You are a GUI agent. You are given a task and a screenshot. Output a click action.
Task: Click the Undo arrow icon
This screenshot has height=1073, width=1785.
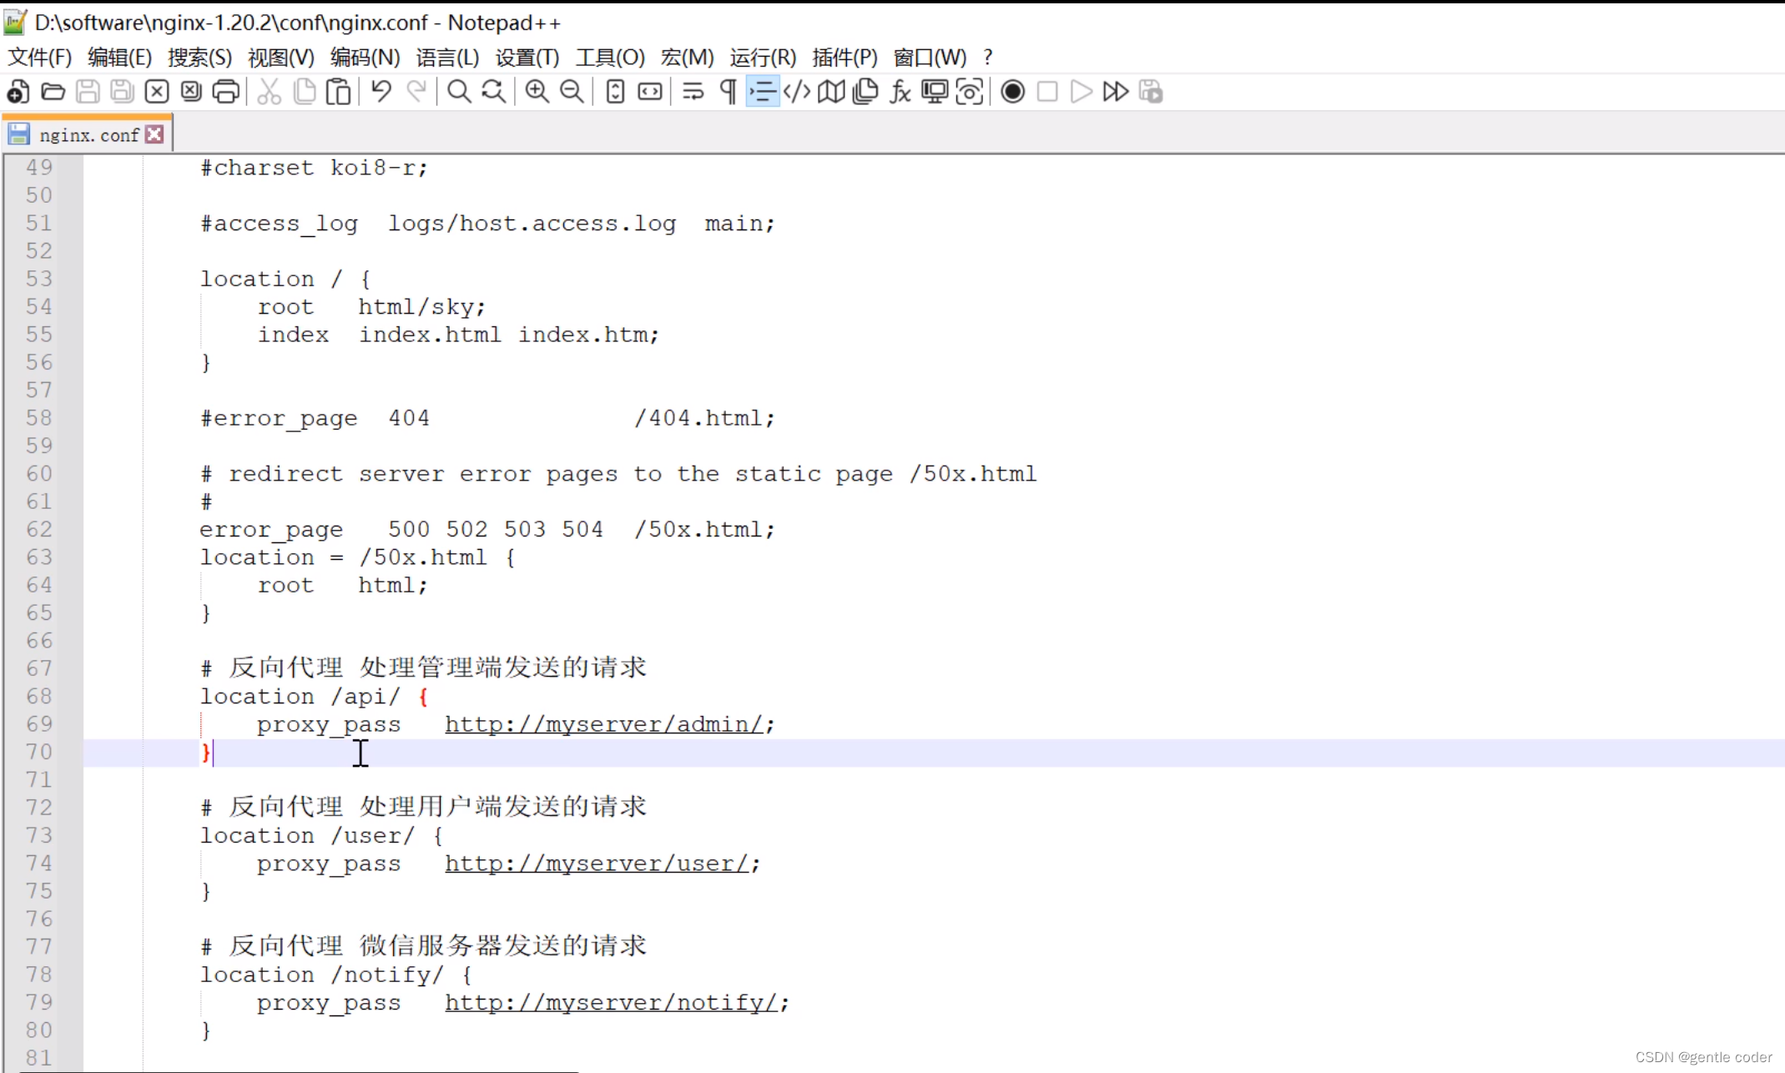pyautogui.click(x=381, y=92)
